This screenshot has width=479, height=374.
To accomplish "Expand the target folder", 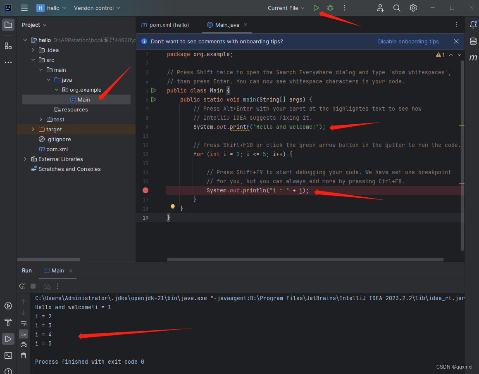I will tap(33, 129).
